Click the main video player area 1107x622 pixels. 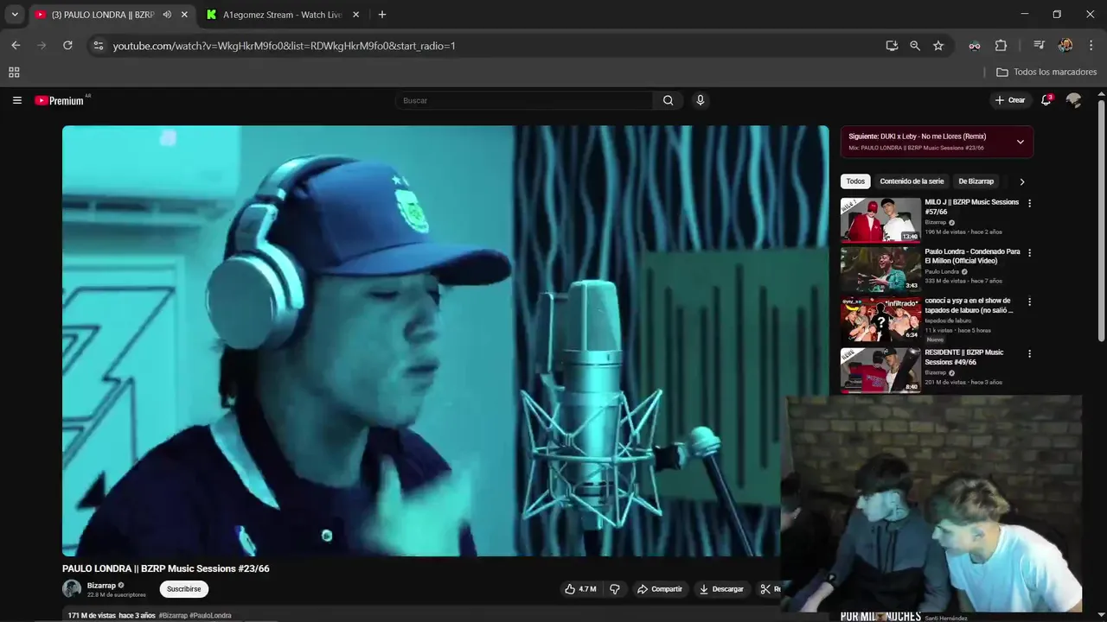[x=445, y=340]
